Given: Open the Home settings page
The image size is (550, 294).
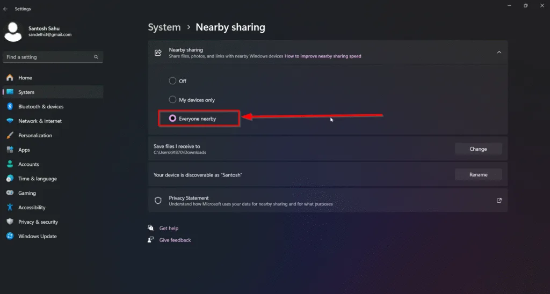Looking at the screenshot, I should [x=53, y=77].
